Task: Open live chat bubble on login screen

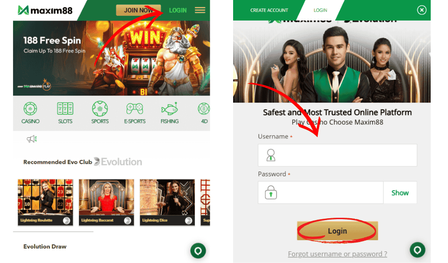Action: [x=418, y=250]
